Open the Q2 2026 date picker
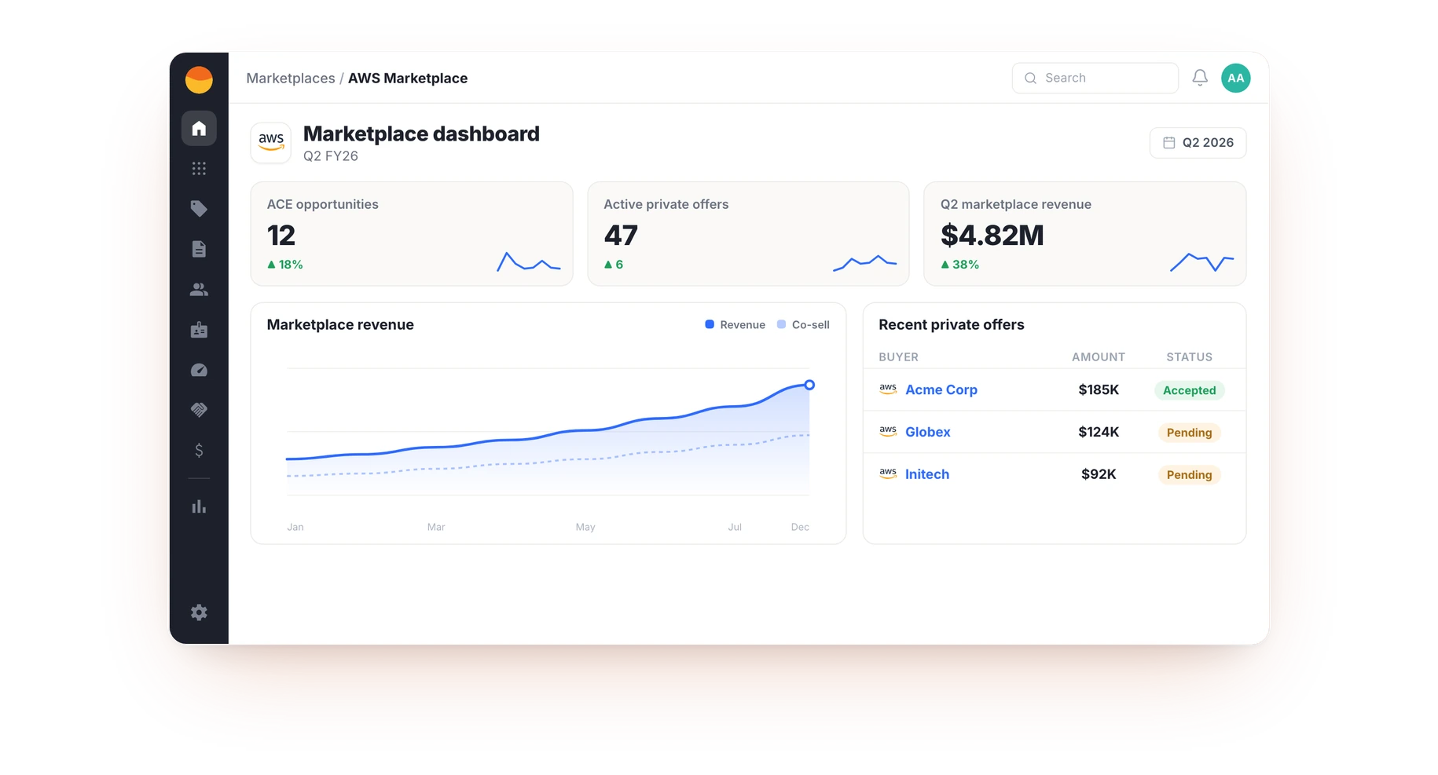1438x775 pixels. (1198, 143)
